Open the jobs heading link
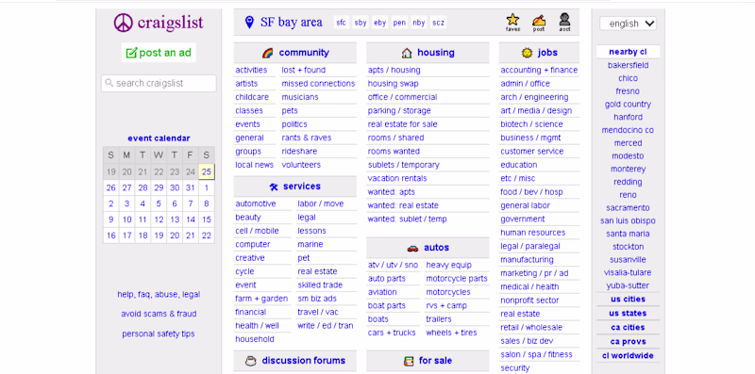 [548, 53]
